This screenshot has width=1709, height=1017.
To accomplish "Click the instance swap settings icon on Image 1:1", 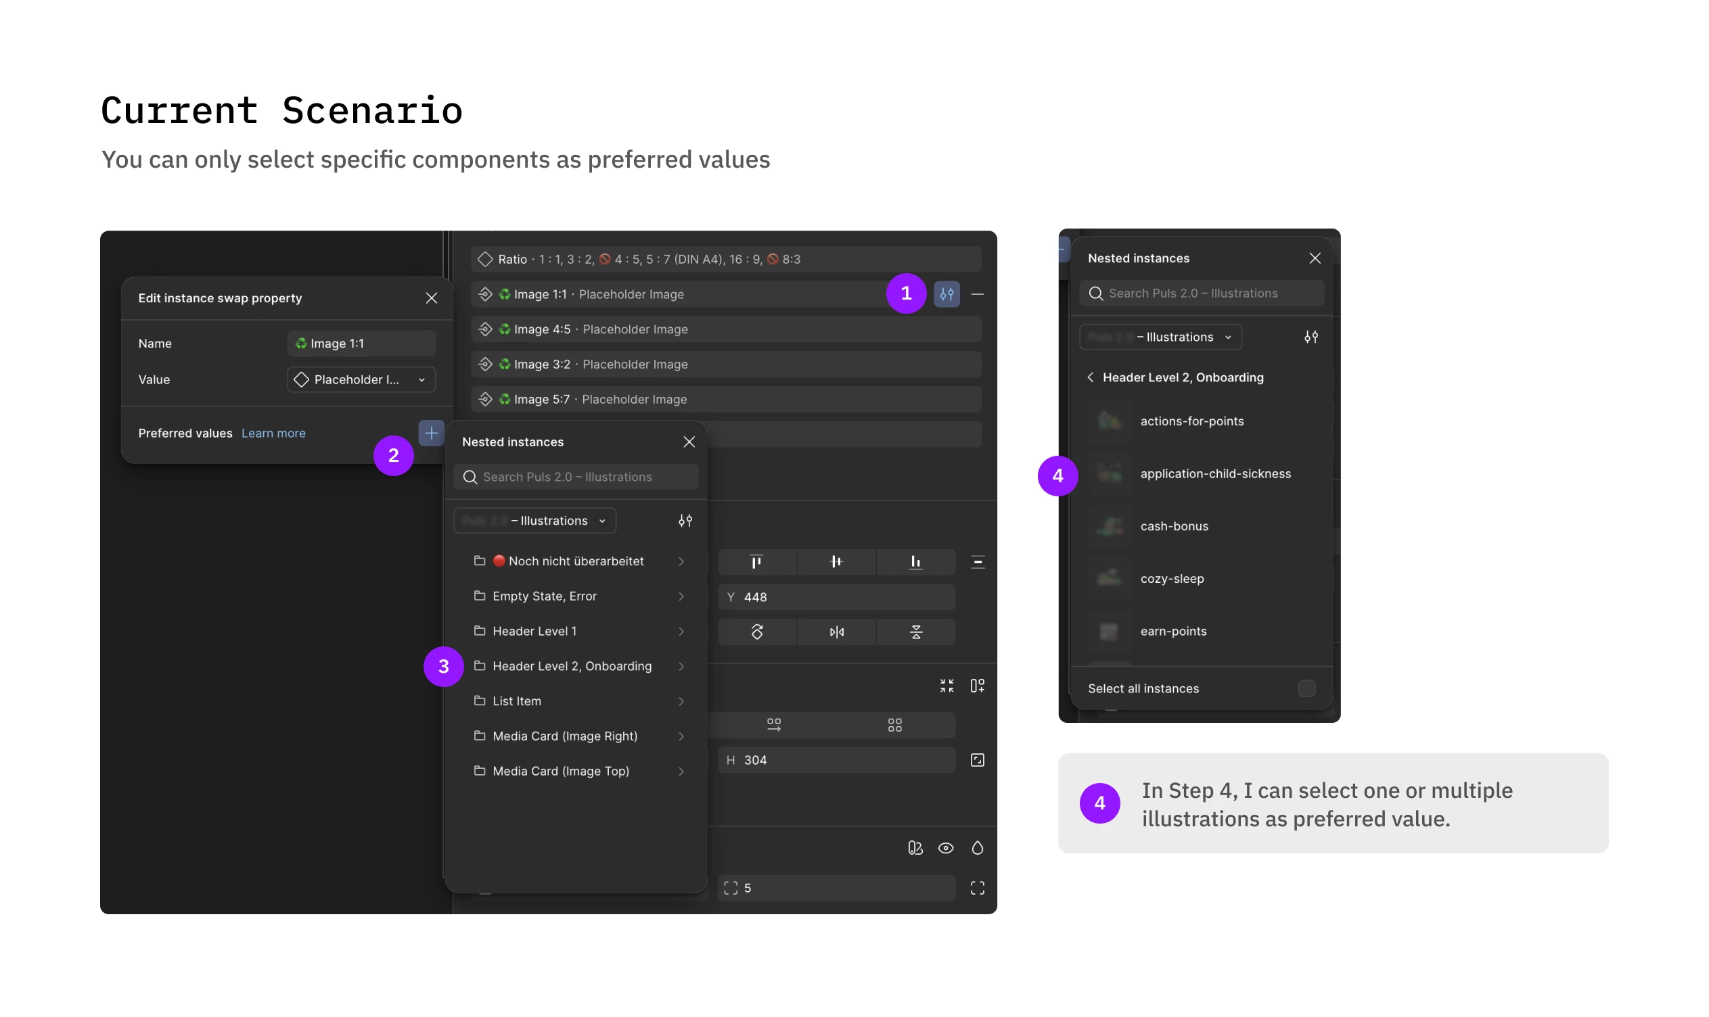I will click(947, 294).
